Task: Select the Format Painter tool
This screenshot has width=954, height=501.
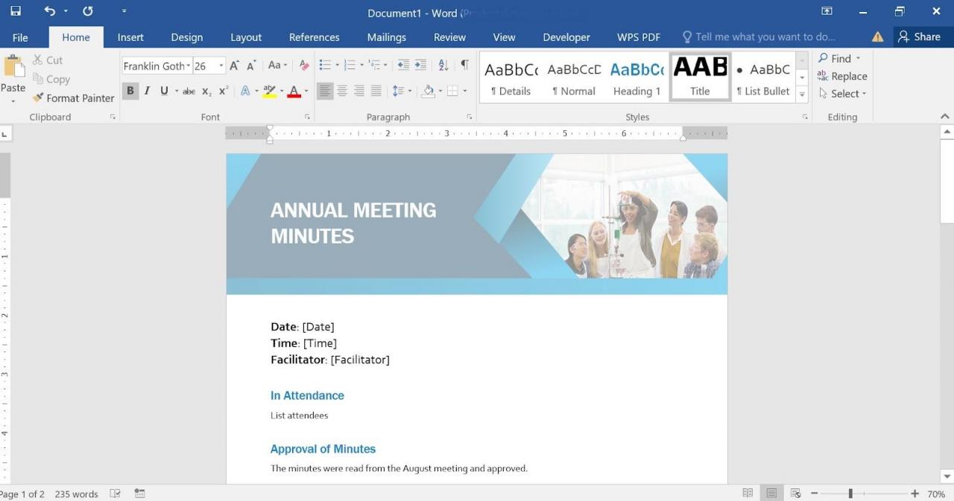Action: tap(72, 98)
